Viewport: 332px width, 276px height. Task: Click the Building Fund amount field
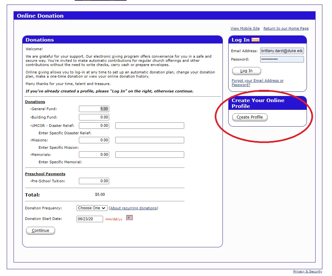94,117
